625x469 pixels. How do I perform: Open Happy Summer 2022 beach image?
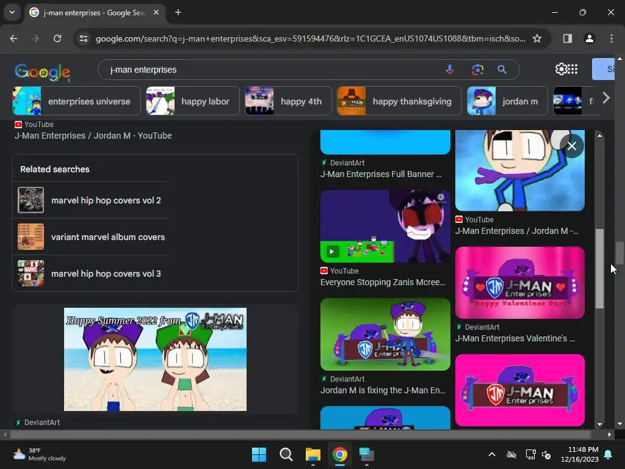point(155,359)
